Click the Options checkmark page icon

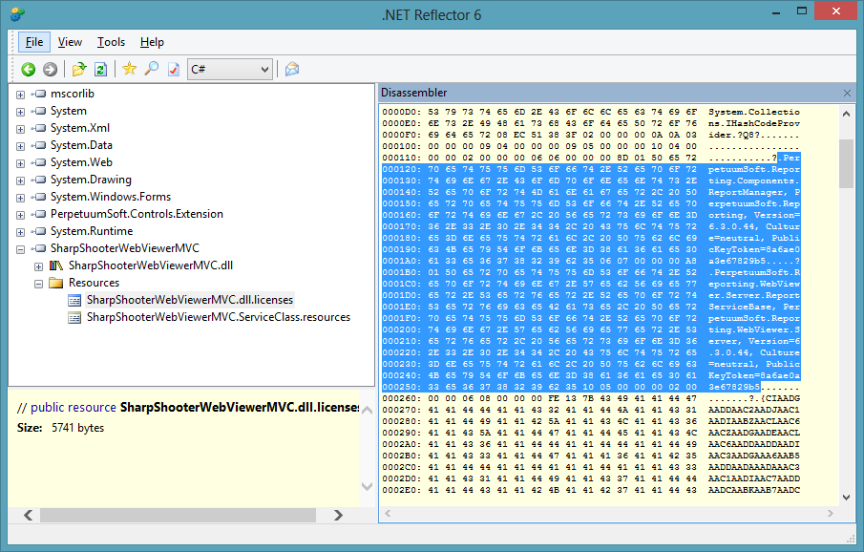(x=174, y=70)
